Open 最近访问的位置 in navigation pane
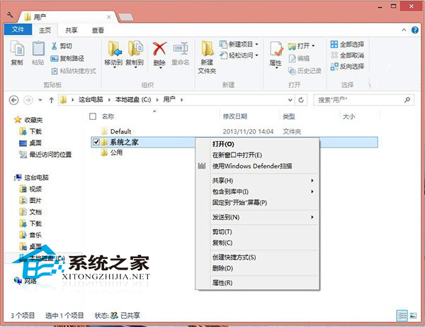Image resolution: width=425 pixels, height=327 pixels. point(45,155)
